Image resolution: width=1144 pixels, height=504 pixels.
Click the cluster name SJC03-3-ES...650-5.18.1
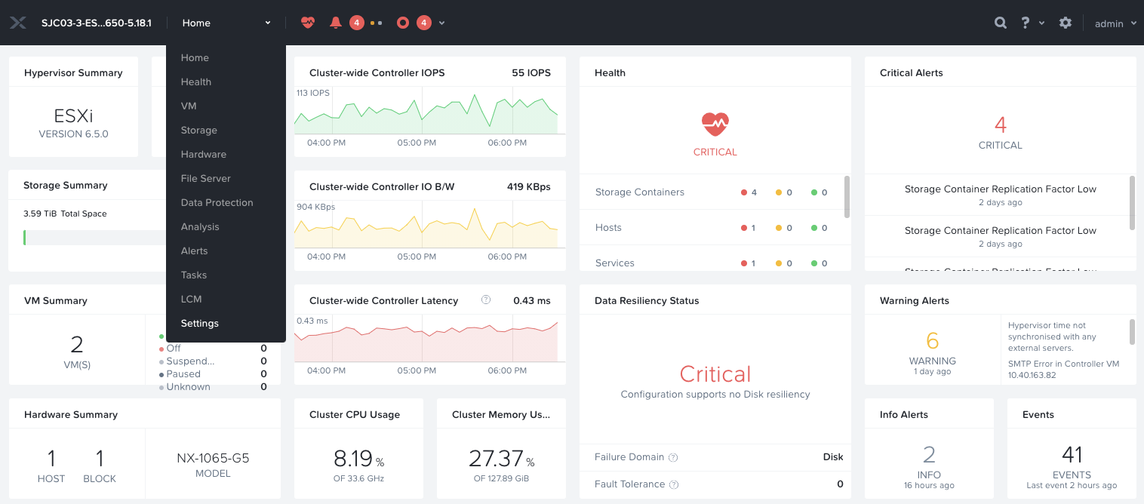pos(97,23)
